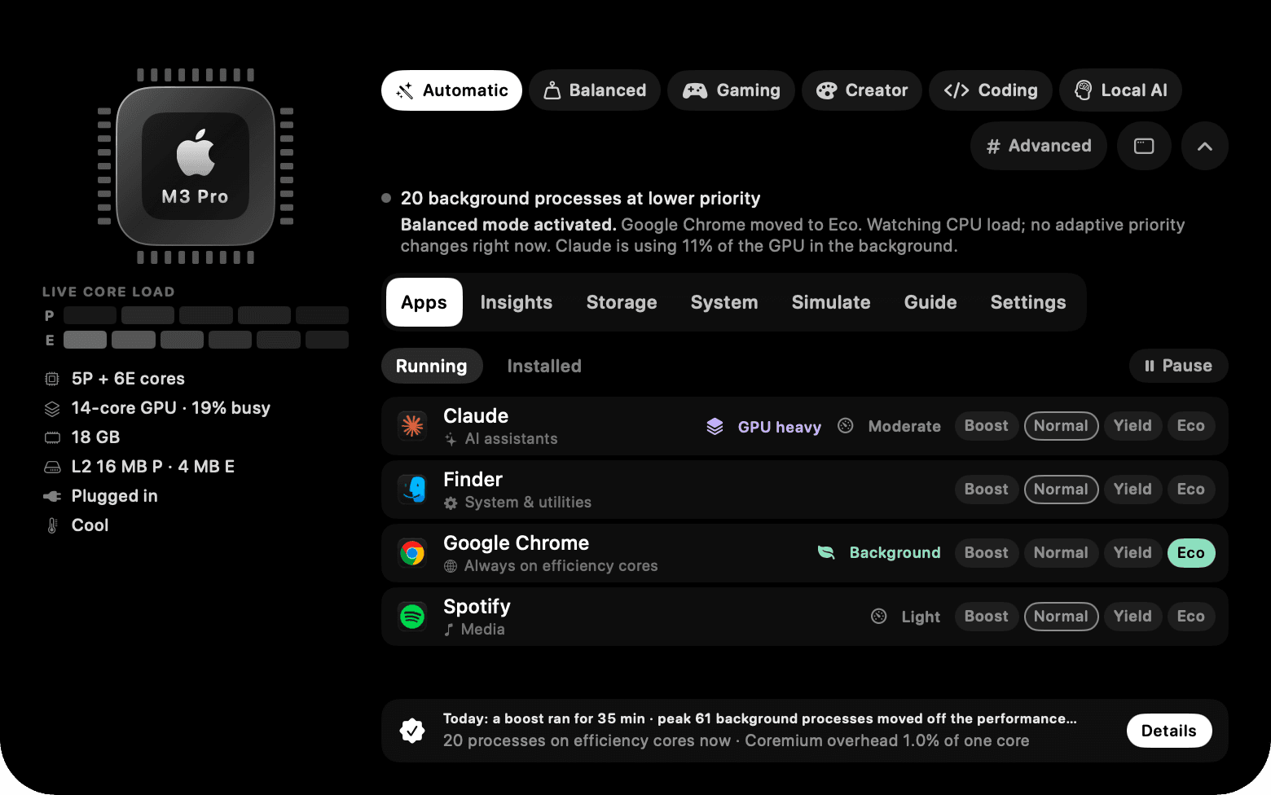
Task: Set Google Chrome priority to Normal
Action: [x=1061, y=553]
